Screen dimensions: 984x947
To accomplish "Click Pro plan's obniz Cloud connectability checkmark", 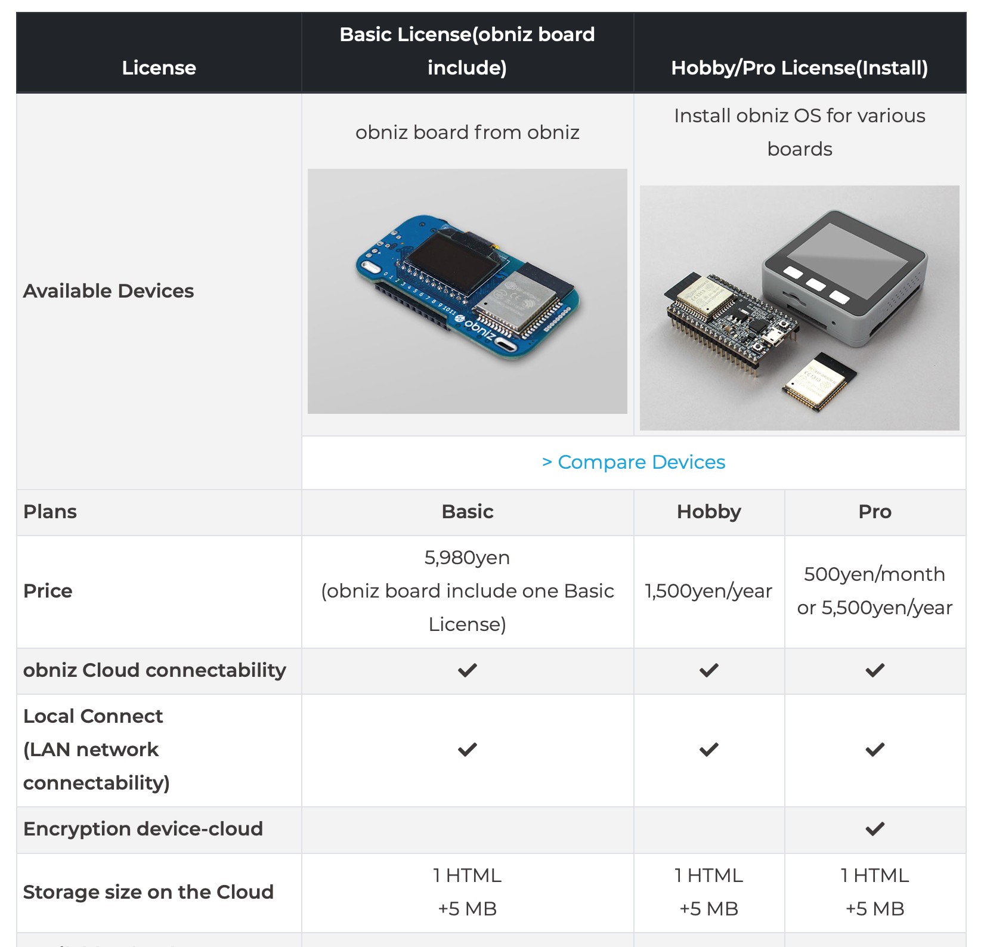I will pyautogui.click(x=875, y=670).
